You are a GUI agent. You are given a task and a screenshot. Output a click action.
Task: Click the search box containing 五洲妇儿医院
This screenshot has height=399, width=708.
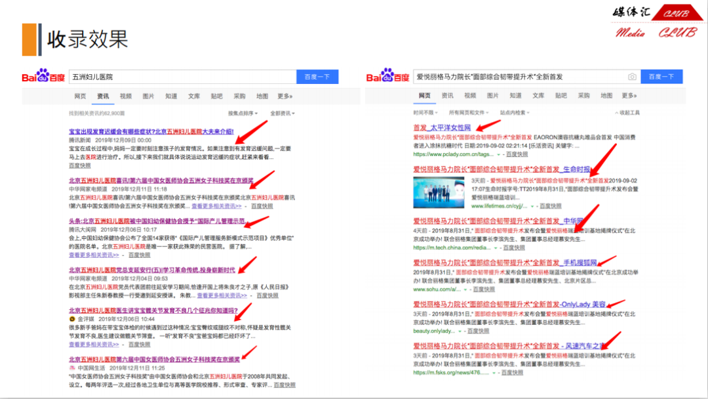(x=182, y=77)
